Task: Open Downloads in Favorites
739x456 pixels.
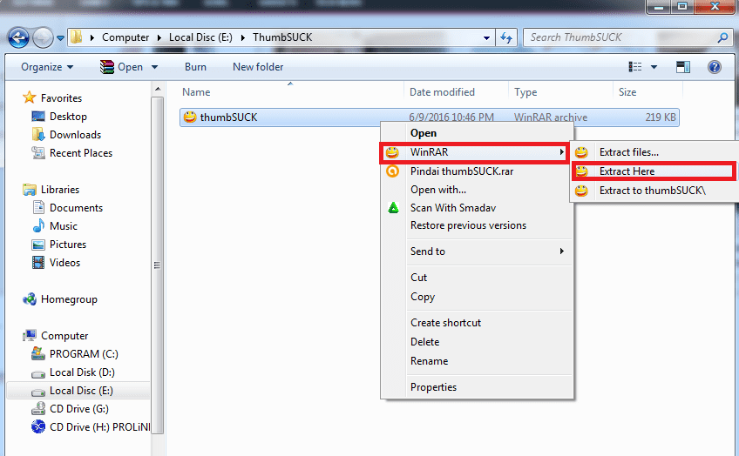Action: 75,135
